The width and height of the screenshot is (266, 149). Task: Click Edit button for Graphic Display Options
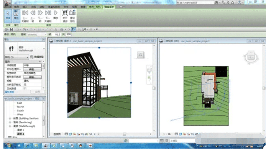pos(32,77)
